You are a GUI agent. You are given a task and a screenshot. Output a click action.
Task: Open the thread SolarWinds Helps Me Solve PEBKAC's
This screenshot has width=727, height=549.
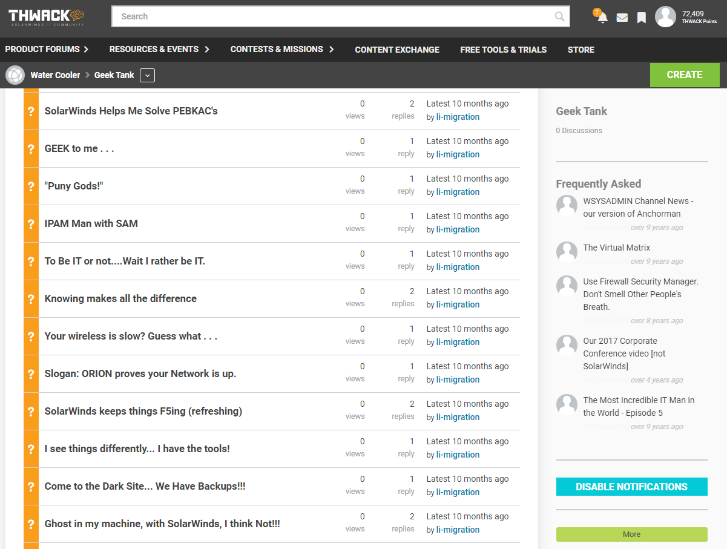click(x=131, y=111)
